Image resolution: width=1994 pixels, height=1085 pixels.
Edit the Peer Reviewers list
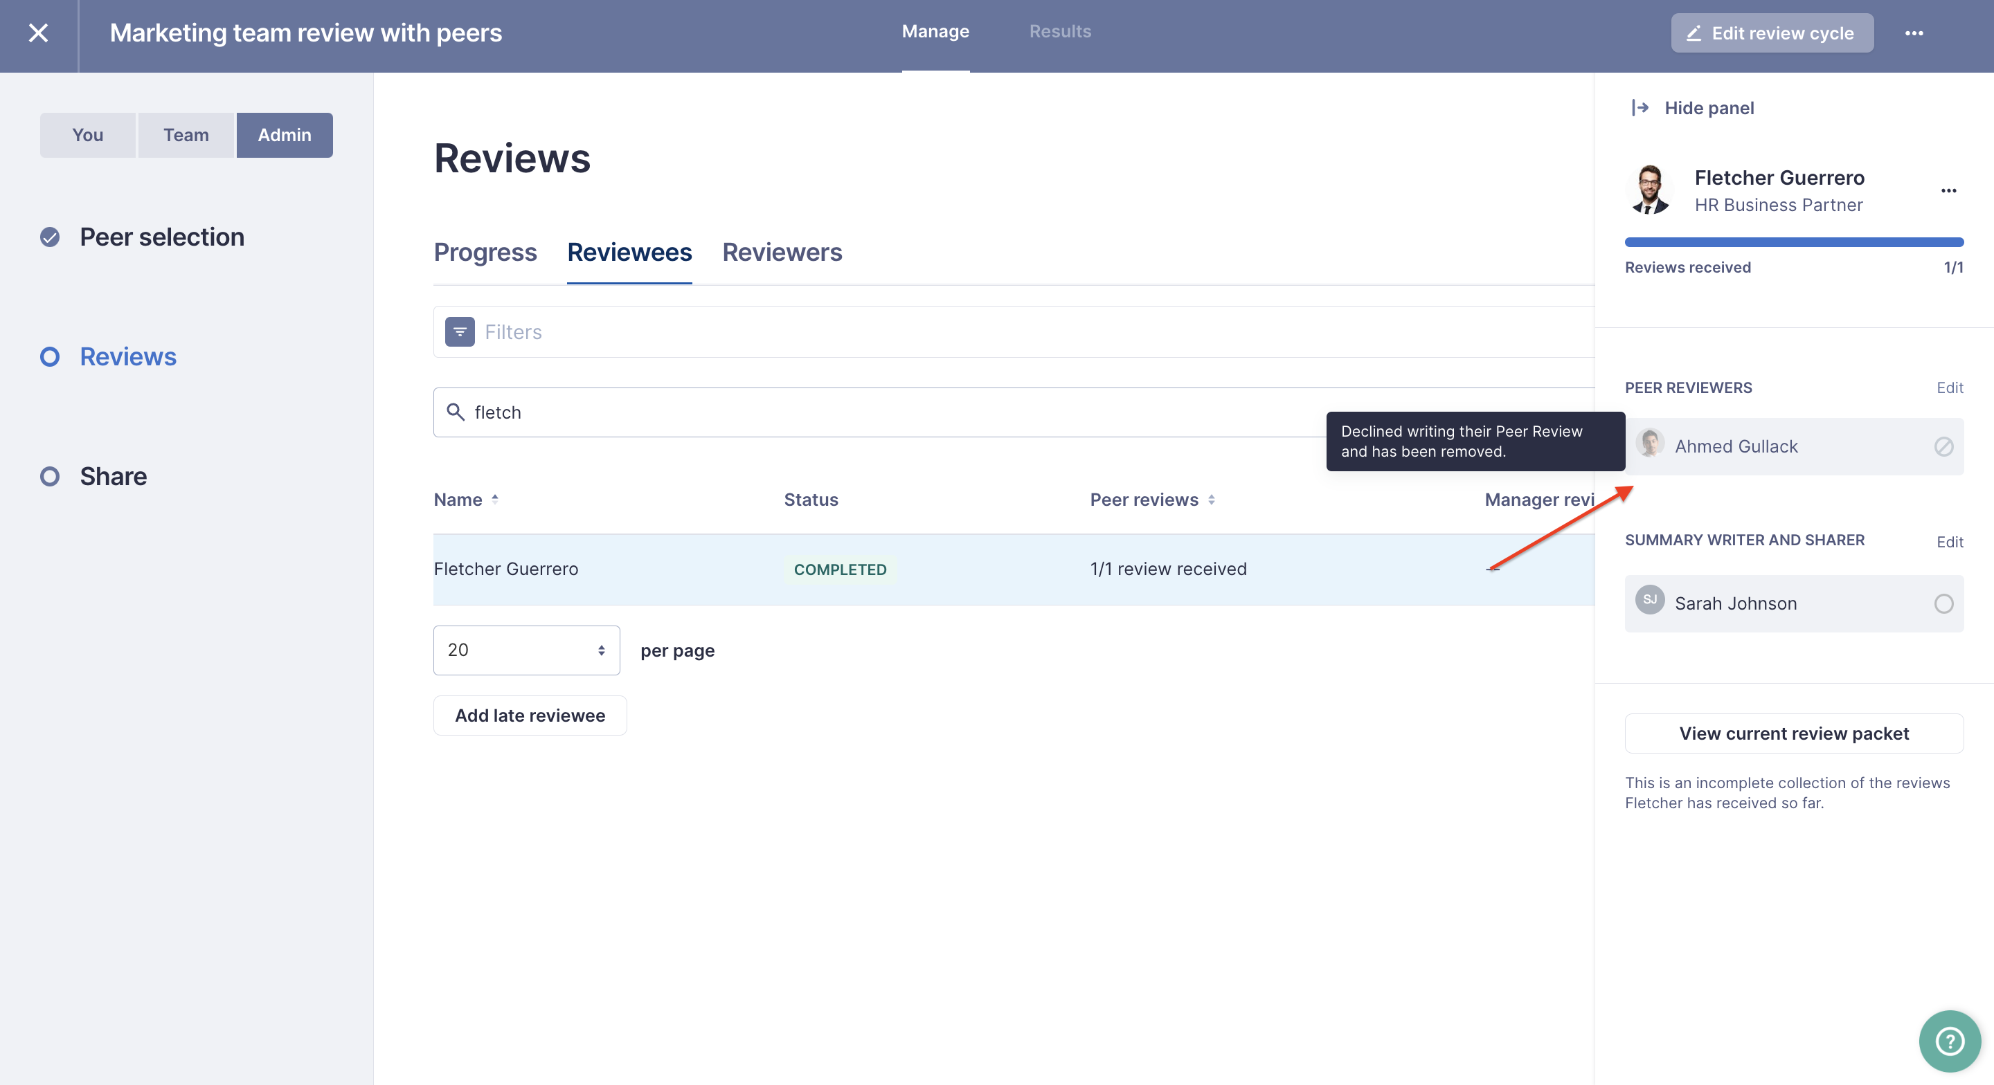click(x=1950, y=387)
